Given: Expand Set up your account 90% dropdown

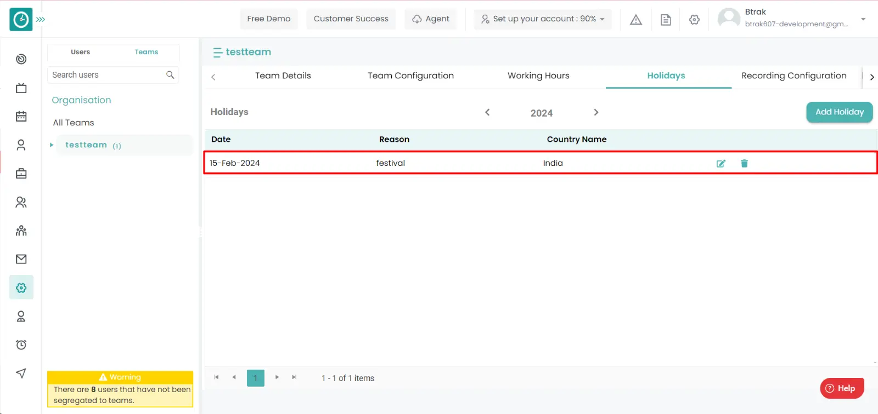Looking at the screenshot, I should 543,19.
